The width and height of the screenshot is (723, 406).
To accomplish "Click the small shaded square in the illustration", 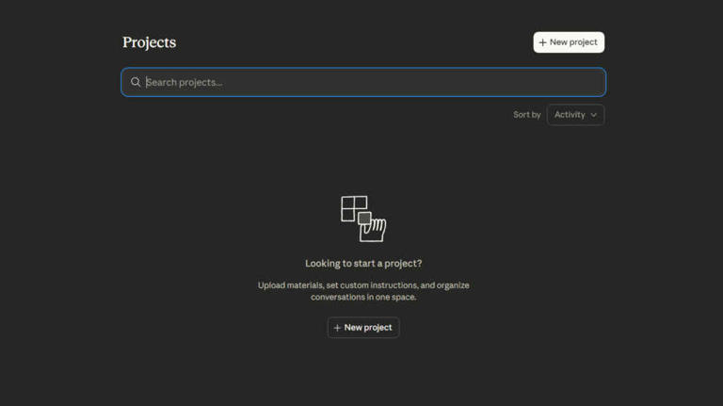I will [364, 219].
